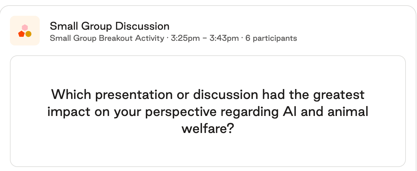View the 6 participants count
Viewport: 417px width, 171px height.
(271, 38)
